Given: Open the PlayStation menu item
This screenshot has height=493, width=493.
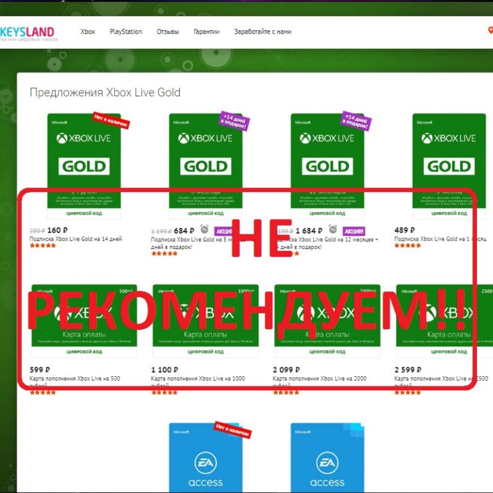Looking at the screenshot, I should [126, 31].
